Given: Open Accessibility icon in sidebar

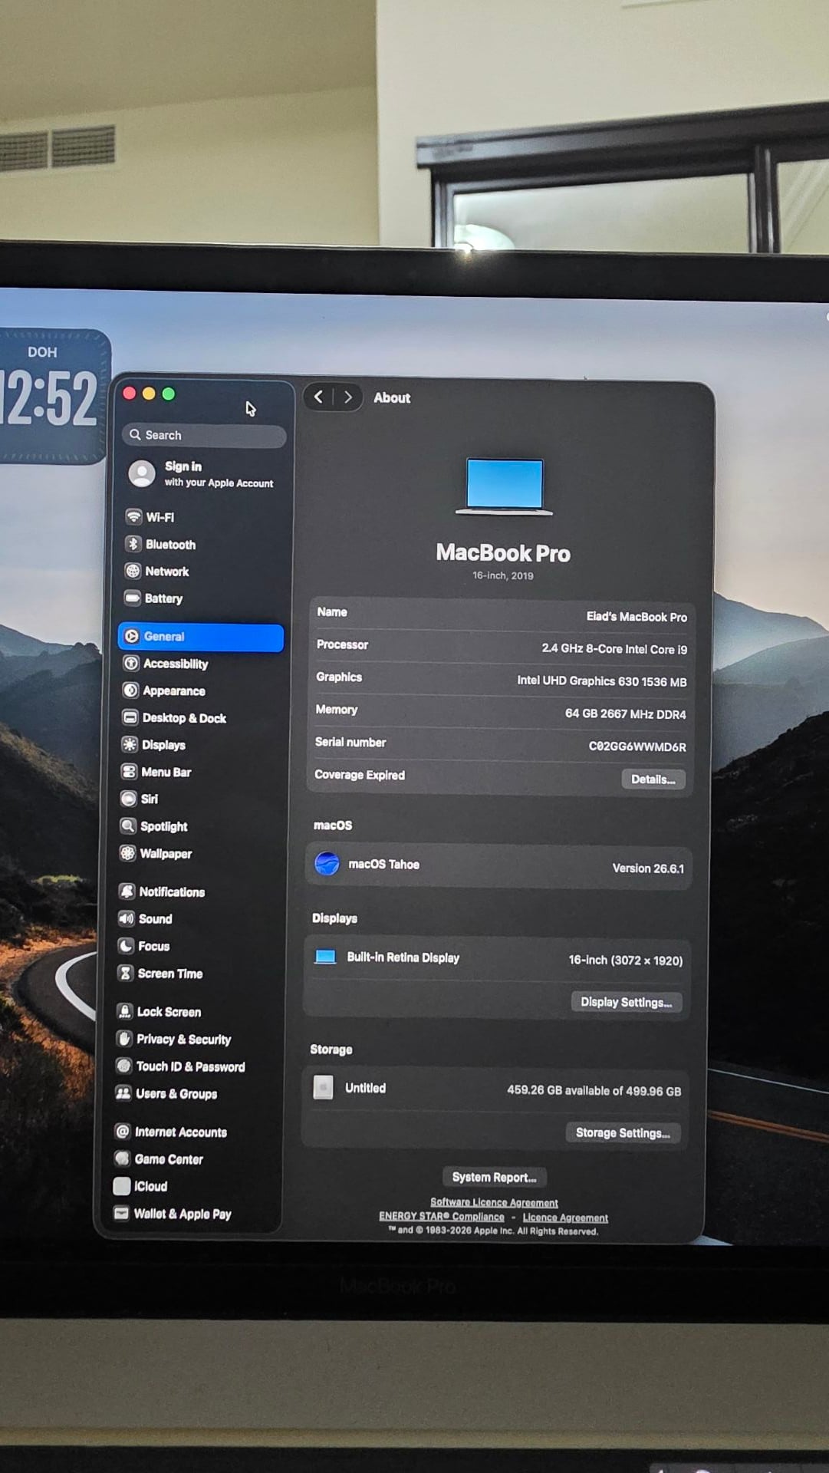Looking at the screenshot, I should pyautogui.click(x=131, y=663).
